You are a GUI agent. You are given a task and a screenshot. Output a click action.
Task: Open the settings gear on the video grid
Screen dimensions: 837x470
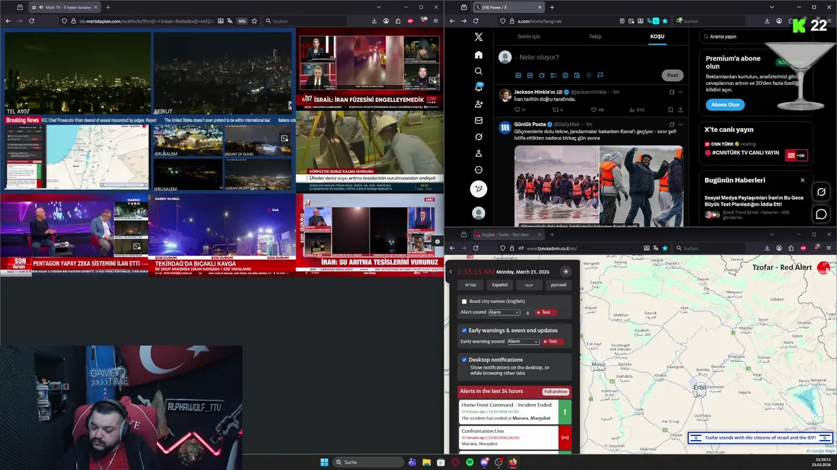point(437,242)
